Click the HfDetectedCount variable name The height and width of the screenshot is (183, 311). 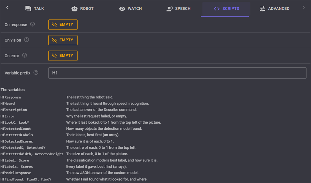(x=16, y=129)
